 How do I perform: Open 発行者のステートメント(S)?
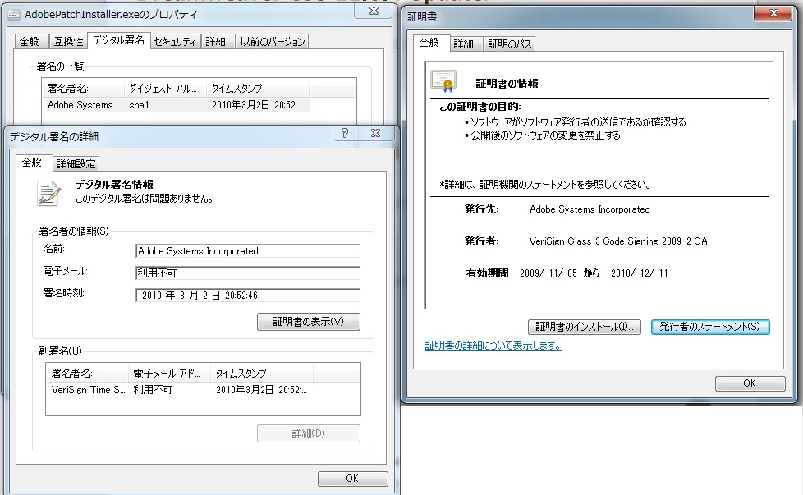[x=709, y=327]
